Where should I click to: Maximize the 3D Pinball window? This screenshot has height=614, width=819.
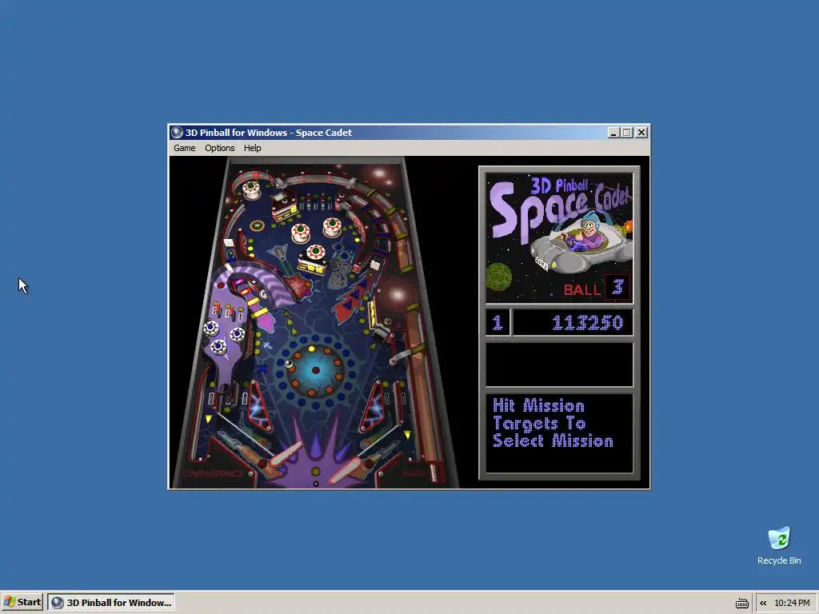coord(627,133)
